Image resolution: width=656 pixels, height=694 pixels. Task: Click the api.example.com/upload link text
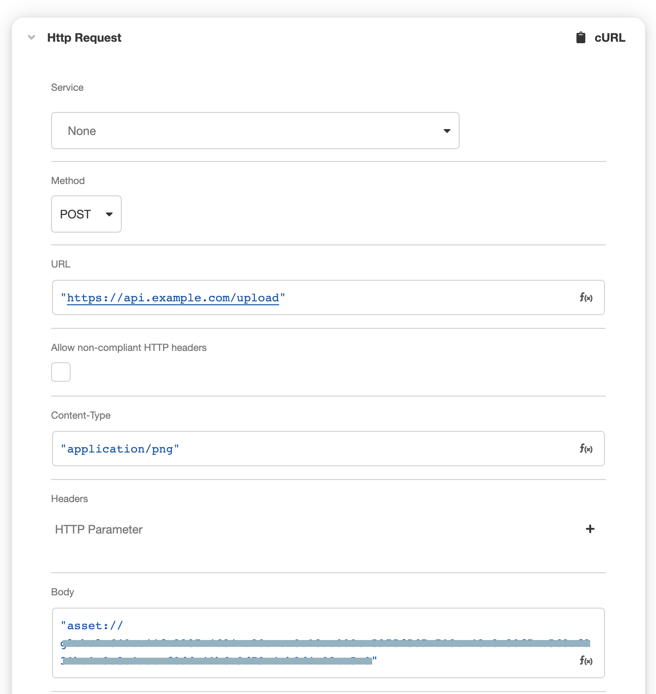pyautogui.click(x=173, y=298)
